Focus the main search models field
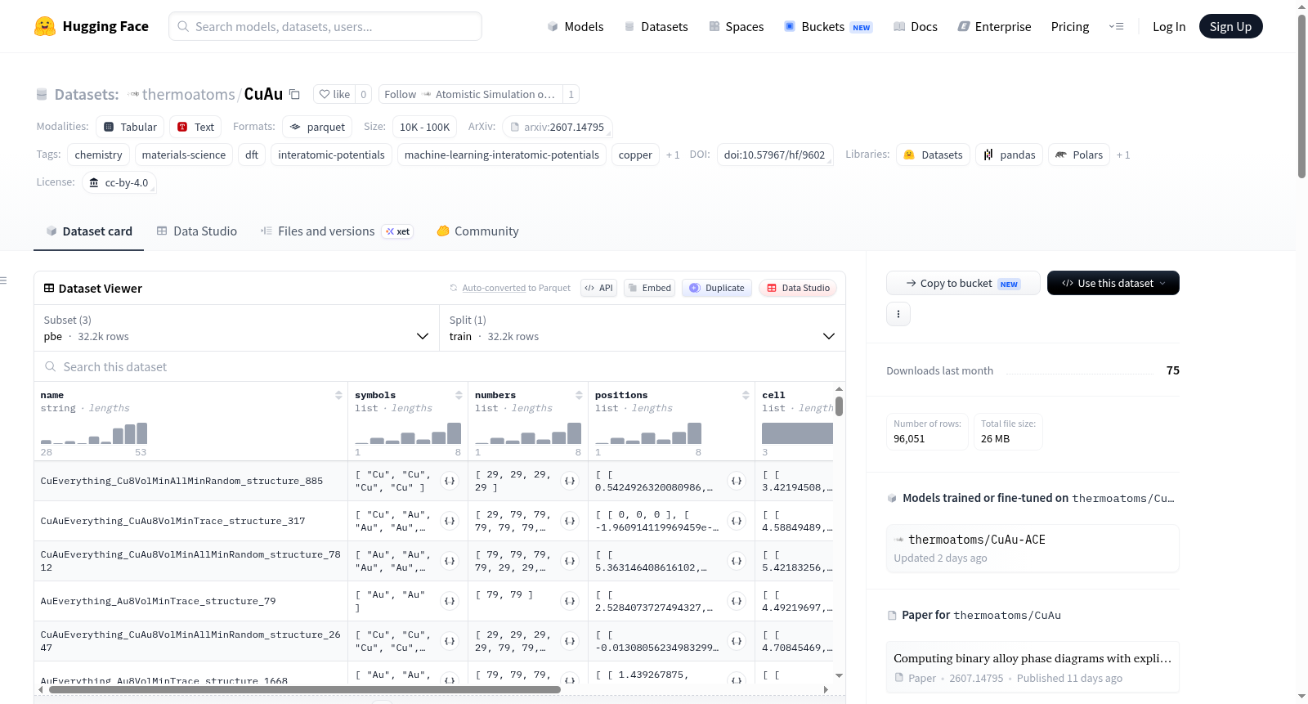 click(325, 26)
